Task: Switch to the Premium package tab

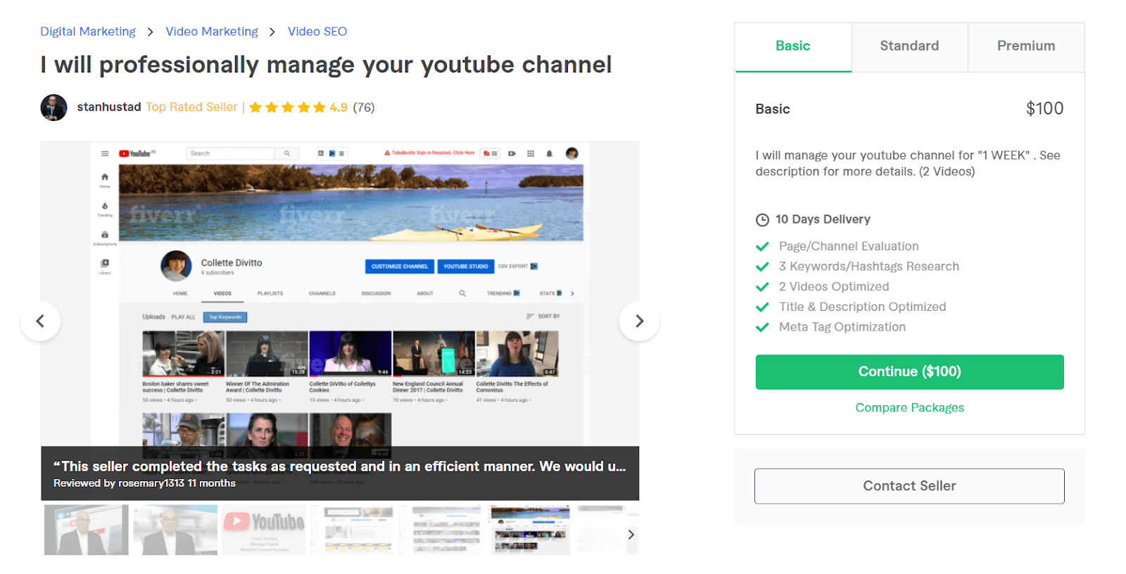Action: tap(1026, 46)
